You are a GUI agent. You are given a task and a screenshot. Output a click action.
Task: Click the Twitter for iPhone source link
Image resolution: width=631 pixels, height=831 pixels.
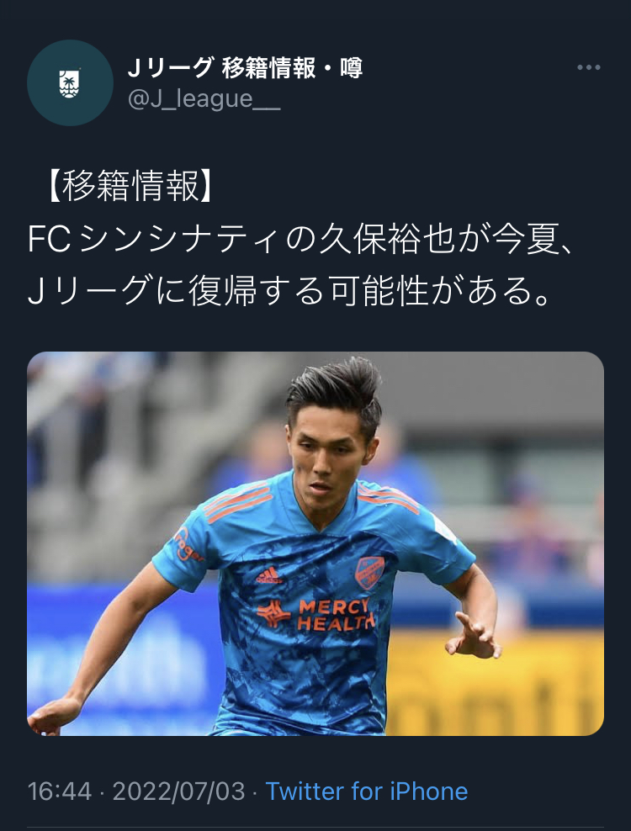coord(367,791)
